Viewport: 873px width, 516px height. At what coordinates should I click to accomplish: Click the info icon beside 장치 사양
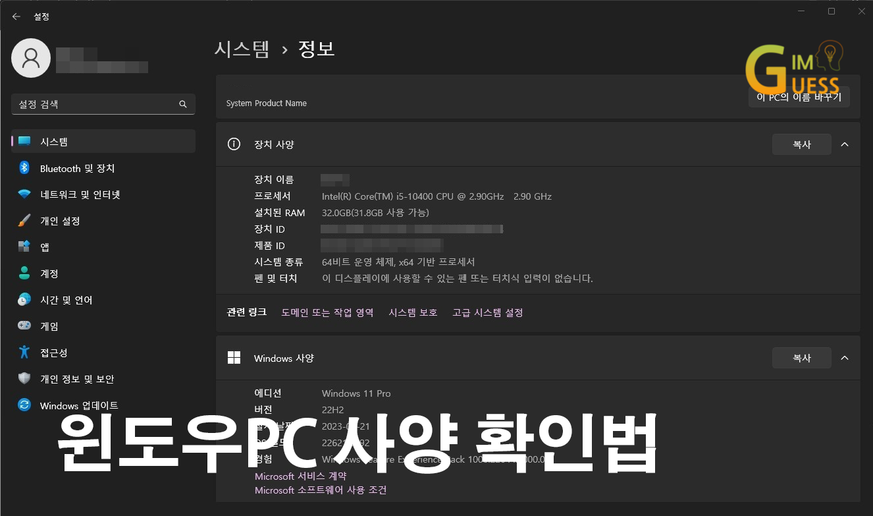(234, 144)
